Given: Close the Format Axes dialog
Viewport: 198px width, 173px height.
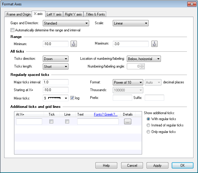Looking at the screenshot, I should 191,4.
